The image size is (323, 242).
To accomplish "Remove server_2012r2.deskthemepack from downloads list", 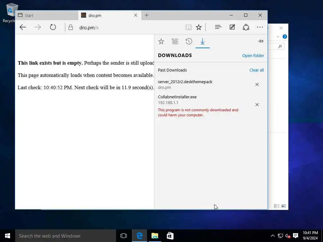I will (x=257, y=84).
